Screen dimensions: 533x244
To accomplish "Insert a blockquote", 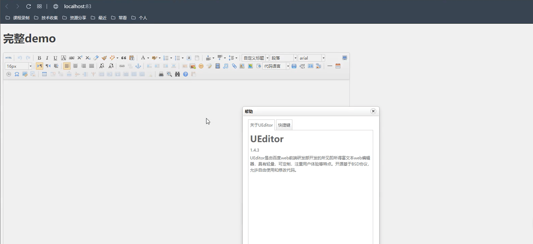I will coord(124,58).
